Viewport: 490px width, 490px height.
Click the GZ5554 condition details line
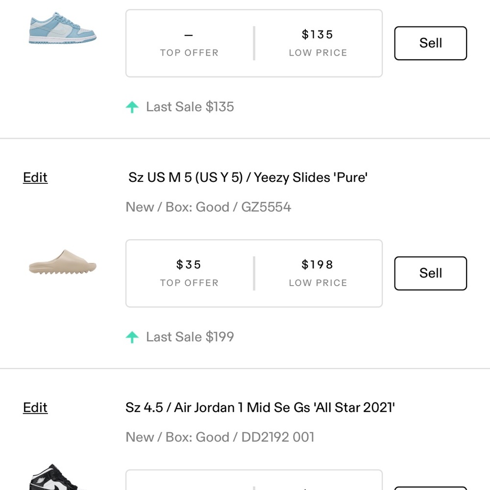[x=208, y=207]
